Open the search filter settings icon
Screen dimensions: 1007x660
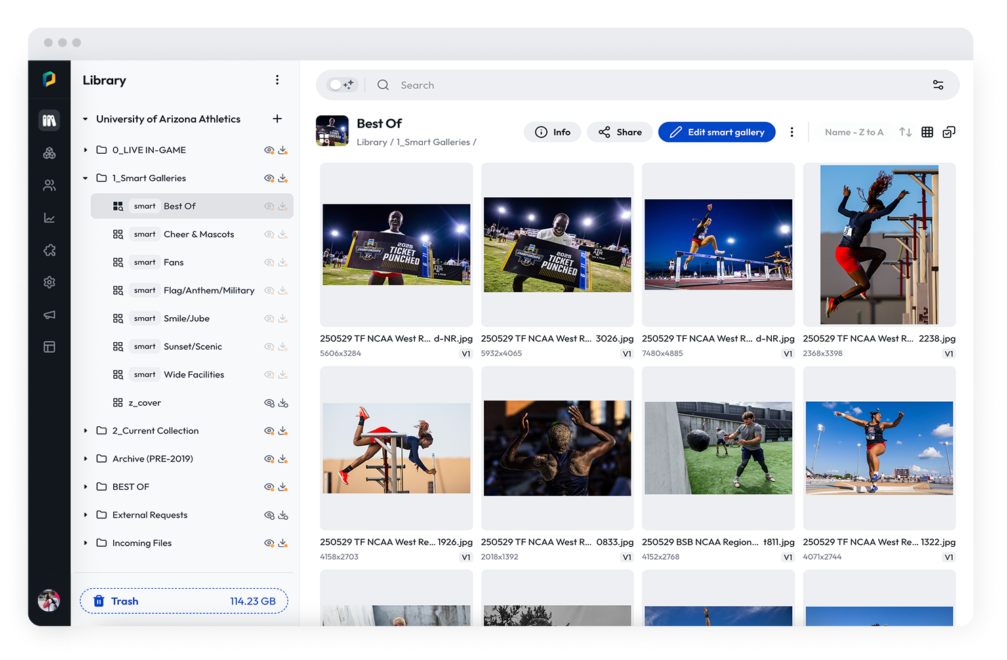point(938,85)
